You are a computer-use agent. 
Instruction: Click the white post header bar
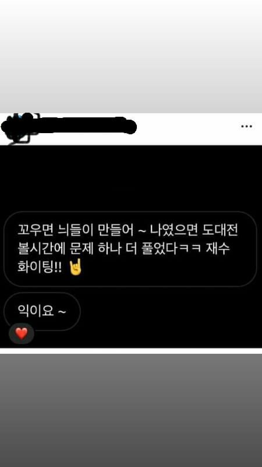pyautogui.click(x=187, y=129)
